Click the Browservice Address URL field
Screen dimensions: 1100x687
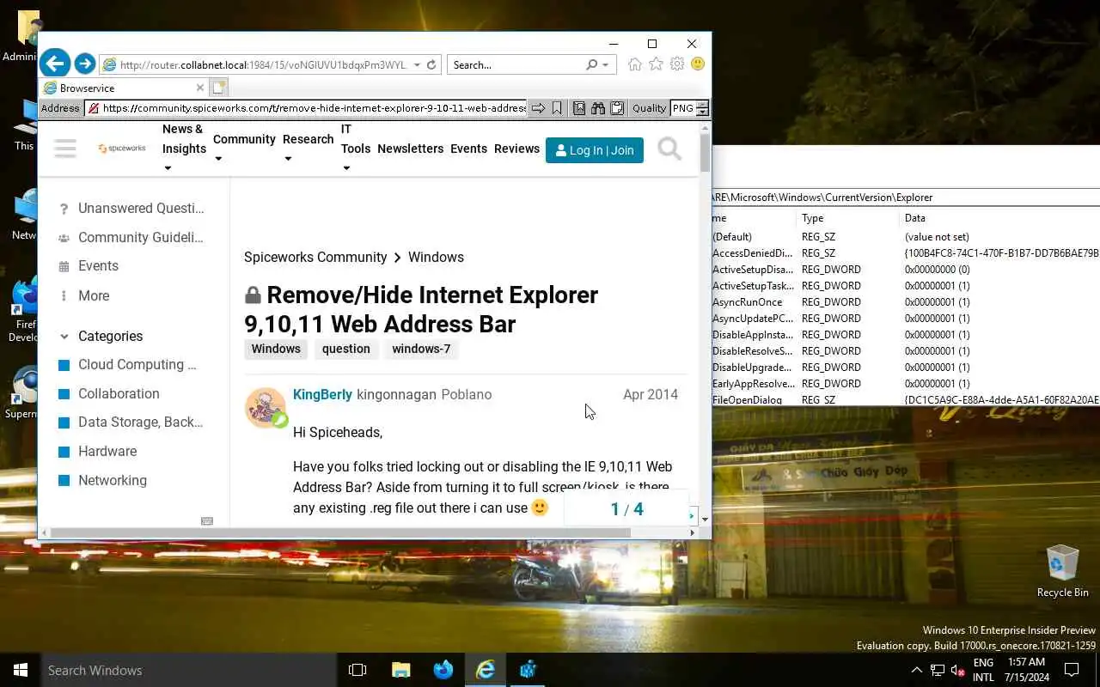[x=306, y=108]
